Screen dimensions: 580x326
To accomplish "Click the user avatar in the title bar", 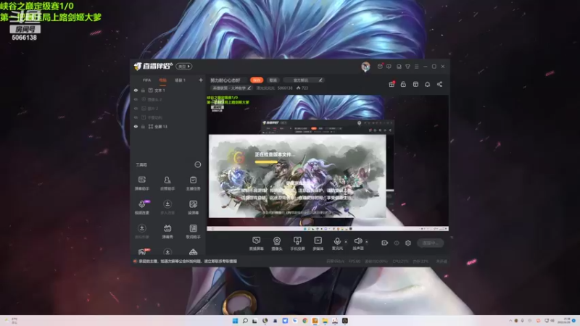I will [x=365, y=66].
